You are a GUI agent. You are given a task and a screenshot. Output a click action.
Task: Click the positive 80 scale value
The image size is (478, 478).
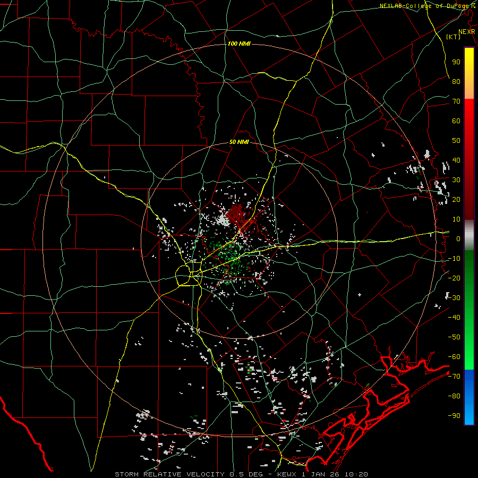456,82
